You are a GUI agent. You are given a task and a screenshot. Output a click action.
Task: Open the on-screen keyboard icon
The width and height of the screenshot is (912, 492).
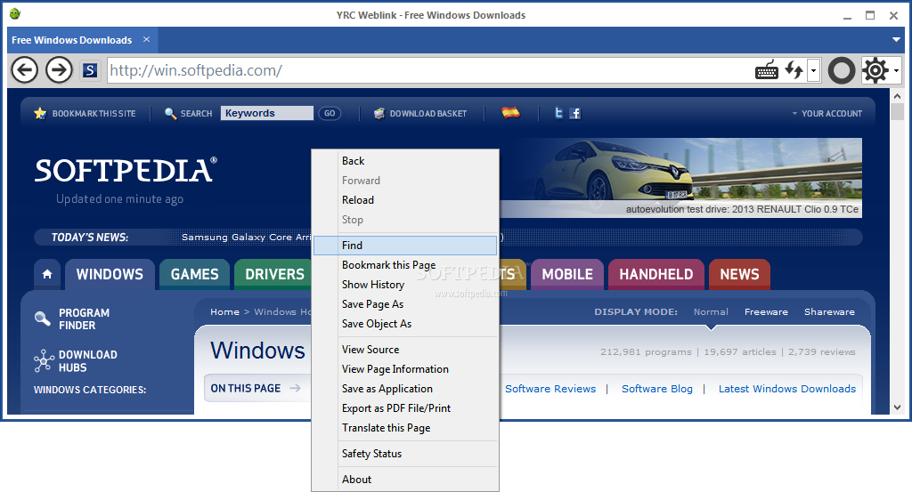click(x=767, y=70)
